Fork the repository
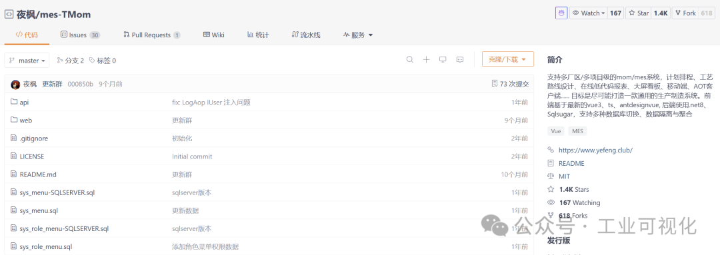Image resolution: width=720 pixels, height=255 pixels. [685, 13]
